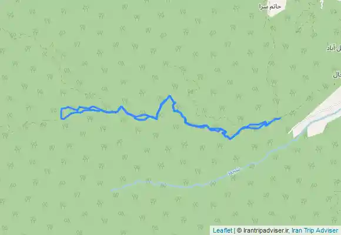This screenshot has height=235, width=341.
Task: Click the western tip of the river line
Action: point(112,190)
